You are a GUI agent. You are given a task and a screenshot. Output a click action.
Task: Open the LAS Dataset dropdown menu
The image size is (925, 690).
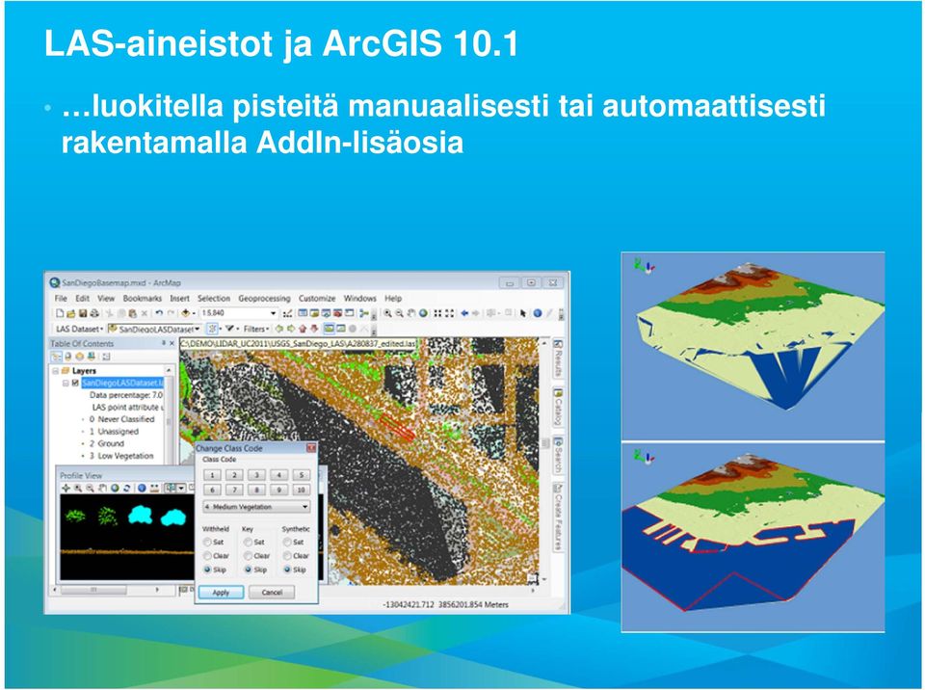79,329
